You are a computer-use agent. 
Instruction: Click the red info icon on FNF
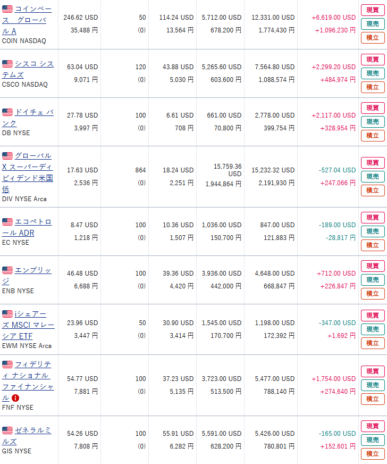coord(15,398)
